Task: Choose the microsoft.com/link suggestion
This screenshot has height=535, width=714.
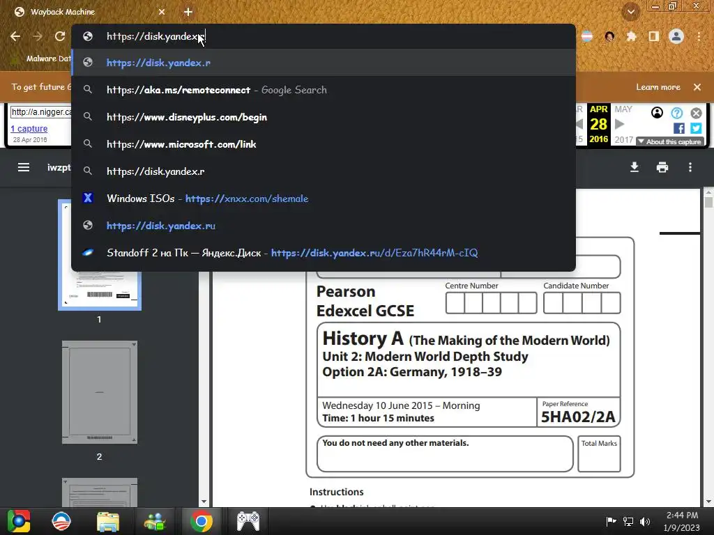Action: tap(324, 144)
